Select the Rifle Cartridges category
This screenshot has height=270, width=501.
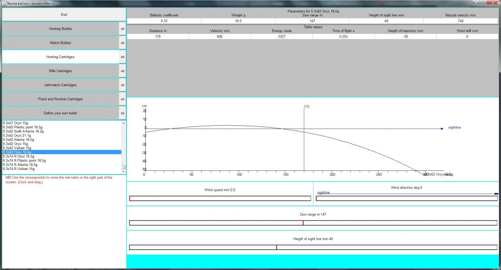tap(60, 71)
